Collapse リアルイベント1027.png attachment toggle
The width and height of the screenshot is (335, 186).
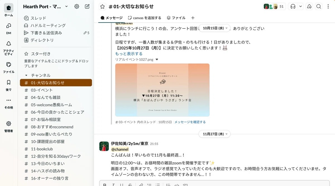click(x=157, y=59)
